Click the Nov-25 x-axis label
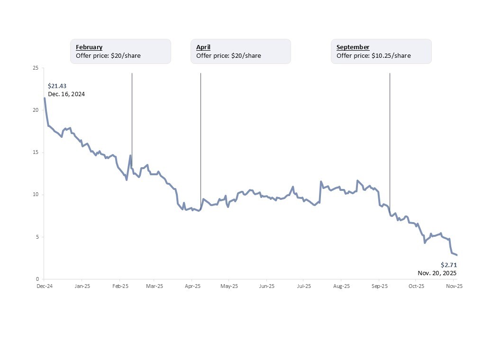Screen dimensions: 493x341 (x=454, y=286)
